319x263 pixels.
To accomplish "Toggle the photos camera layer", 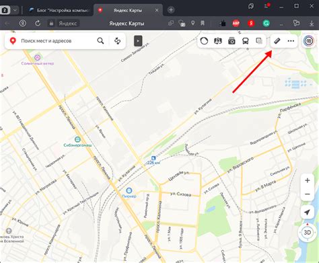I will 232,41.
